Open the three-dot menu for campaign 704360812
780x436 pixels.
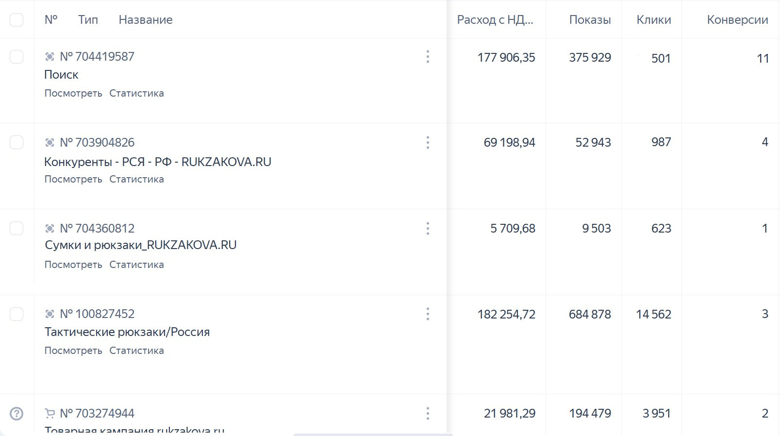pos(428,228)
